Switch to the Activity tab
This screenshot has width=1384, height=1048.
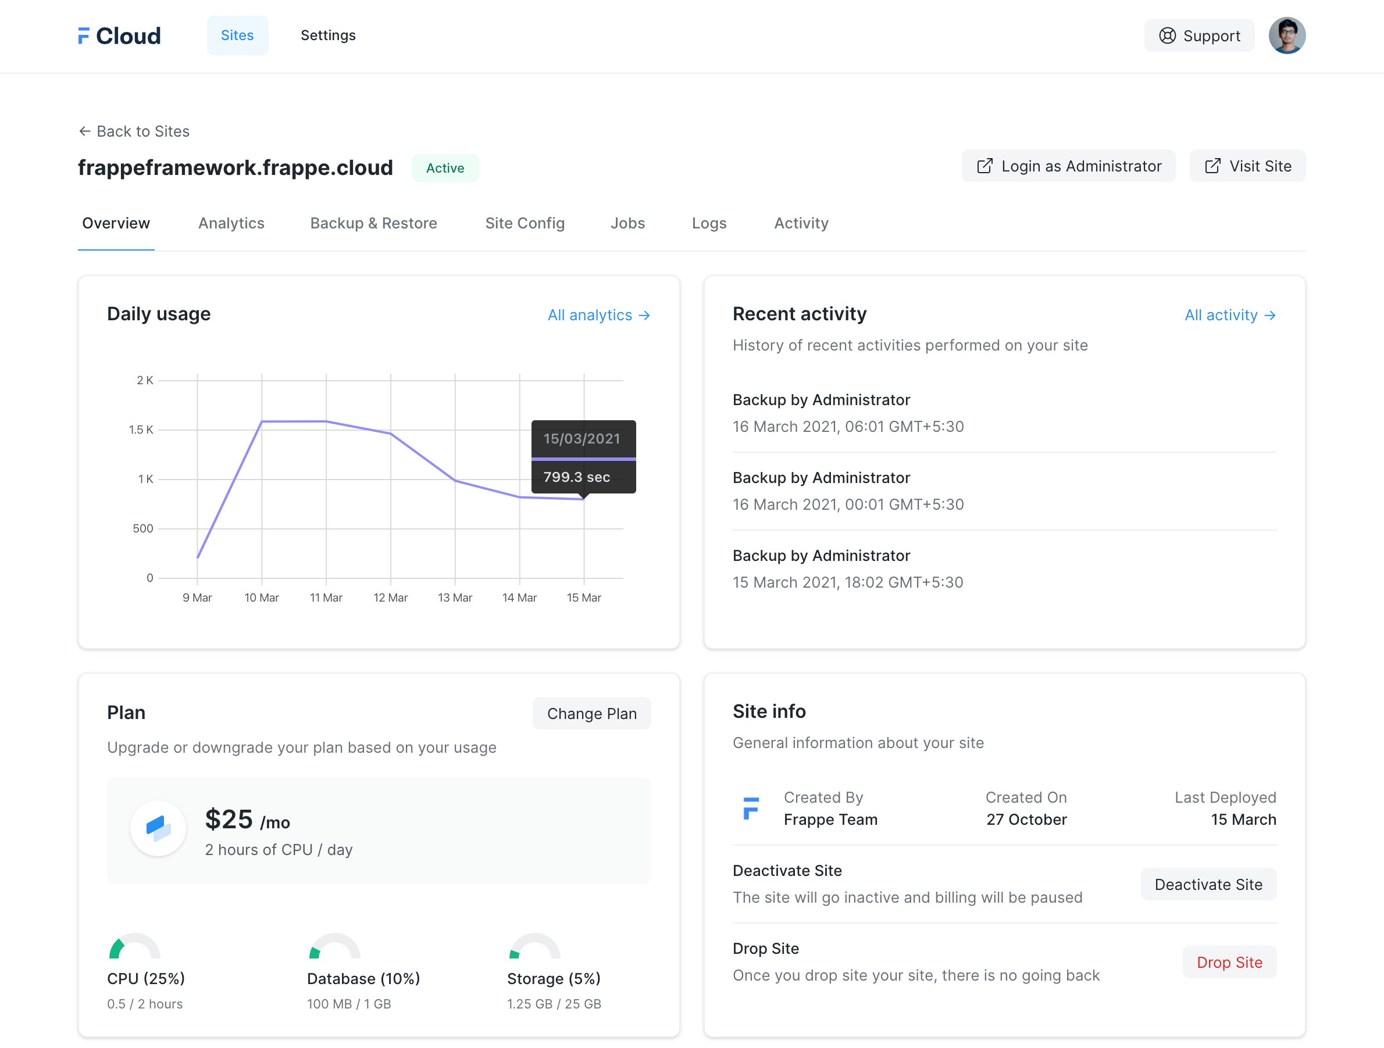point(801,223)
